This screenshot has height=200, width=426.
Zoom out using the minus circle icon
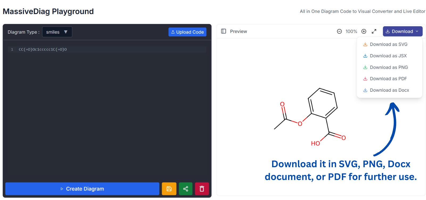(x=339, y=31)
